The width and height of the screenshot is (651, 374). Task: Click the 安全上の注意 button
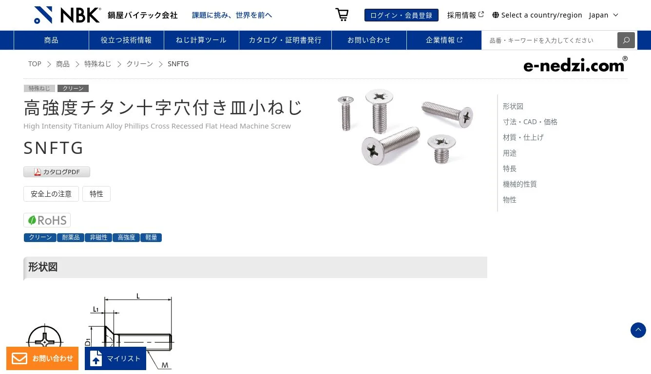(x=51, y=194)
